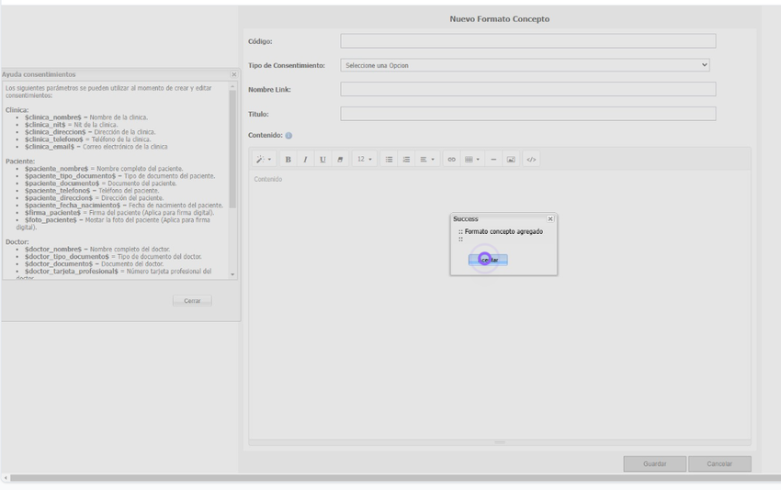Click the $paciente_documento$ parameter text
This screenshot has width=781, height=490.
pyautogui.click(x=62, y=184)
